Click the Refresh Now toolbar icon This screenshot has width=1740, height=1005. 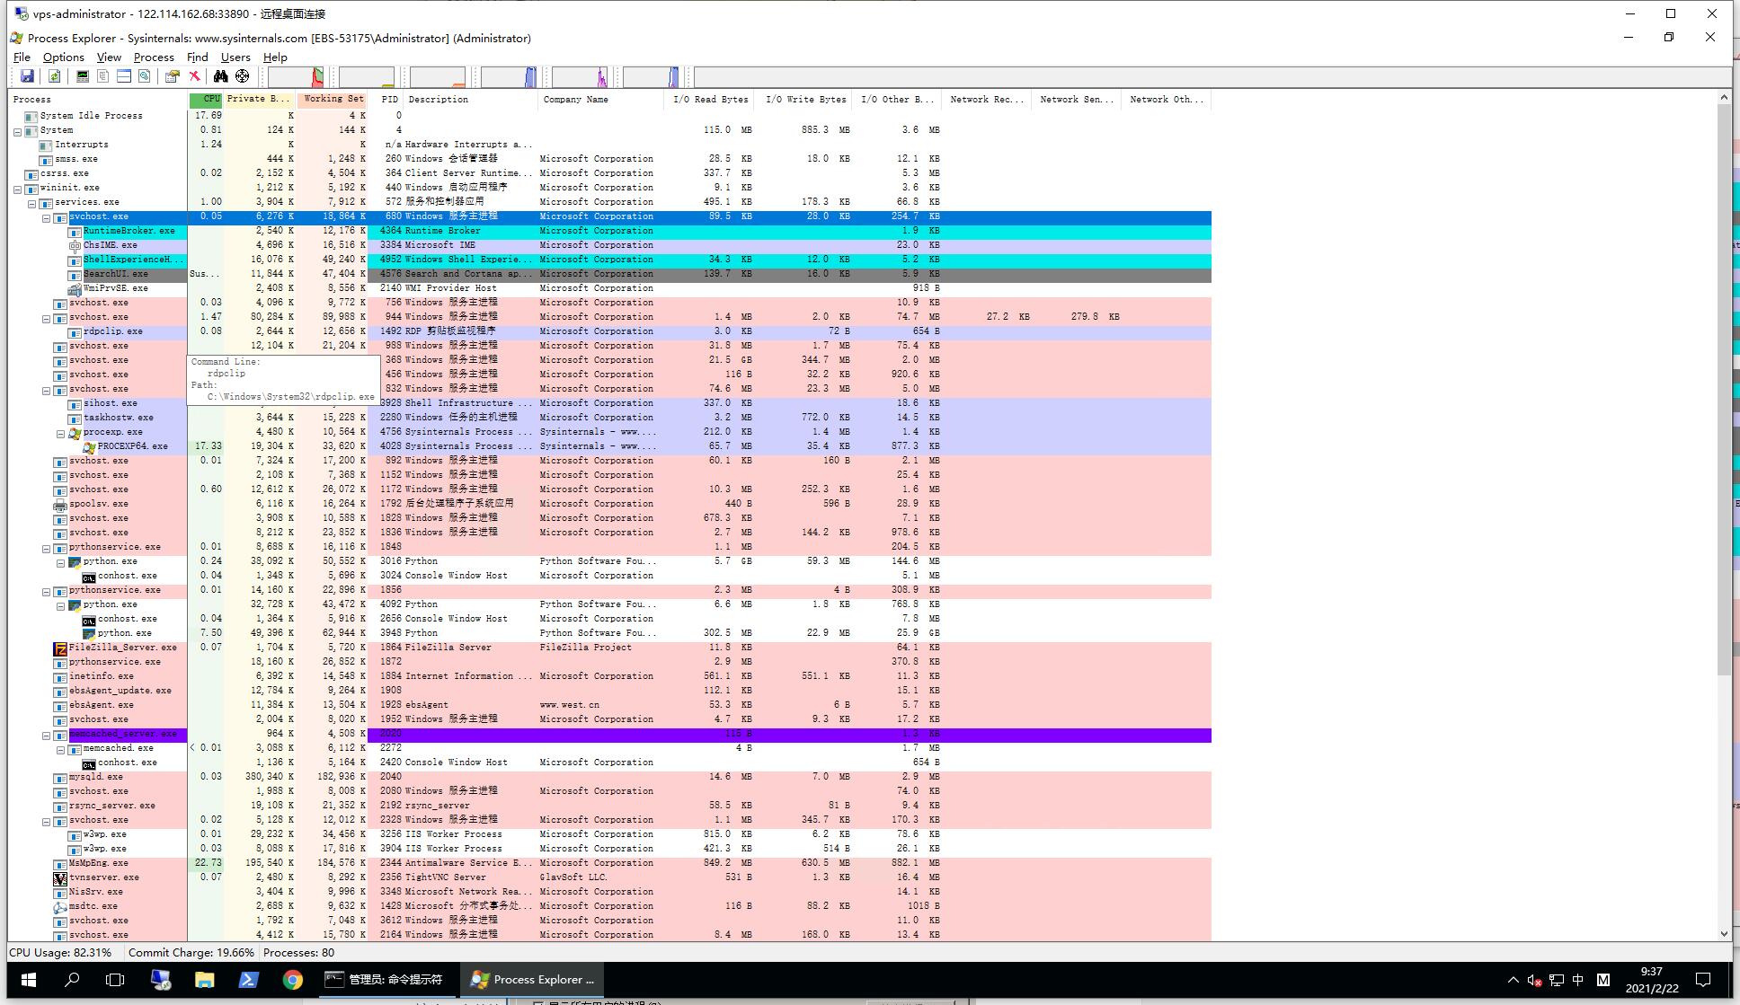(54, 76)
